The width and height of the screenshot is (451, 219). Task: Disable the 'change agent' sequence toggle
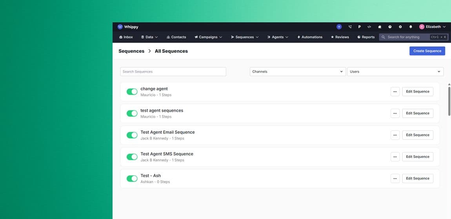(132, 92)
